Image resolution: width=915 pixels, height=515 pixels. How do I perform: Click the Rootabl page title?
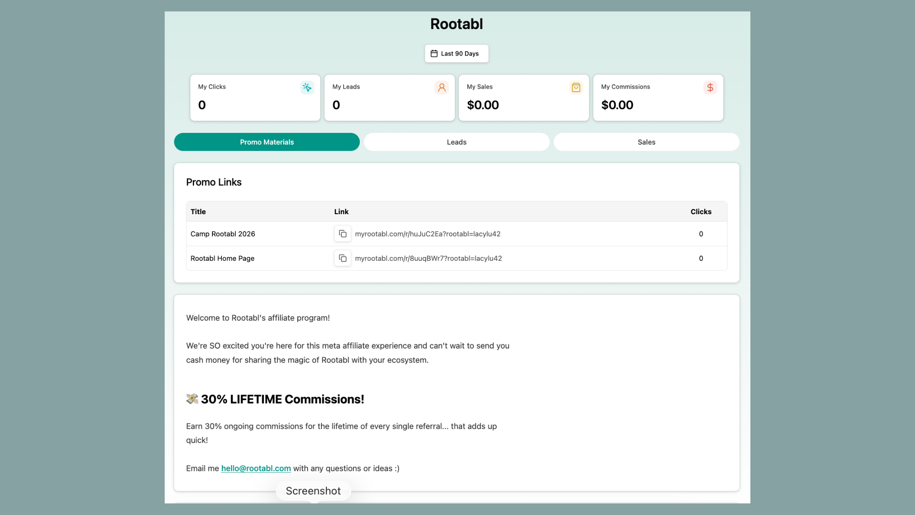(x=456, y=23)
